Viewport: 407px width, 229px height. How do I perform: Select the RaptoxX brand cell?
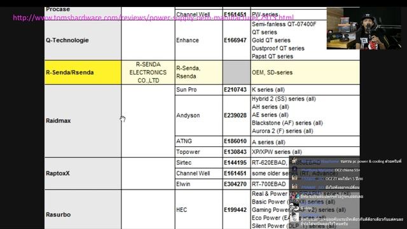coord(83,174)
